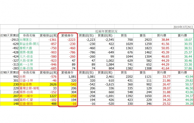This screenshot has width=194, height=123.
Task: Select the buy average price 46.65
Action: (165, 56)
